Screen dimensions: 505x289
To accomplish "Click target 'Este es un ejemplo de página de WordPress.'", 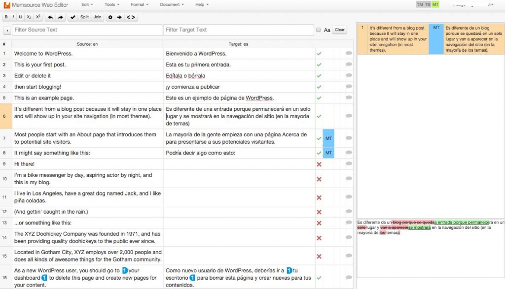I will click(220, 98).
